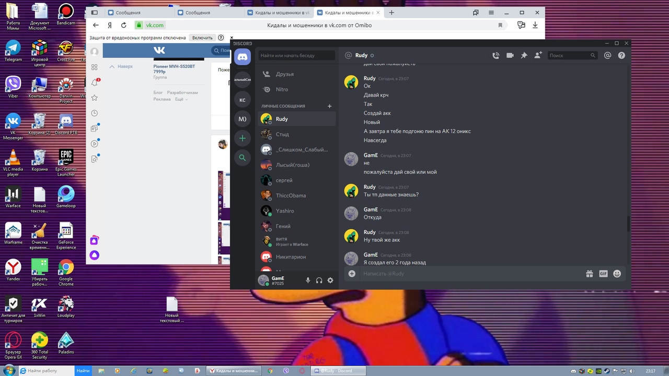
Task: Open the emoji picker in message box
Action: click(617, 274)
